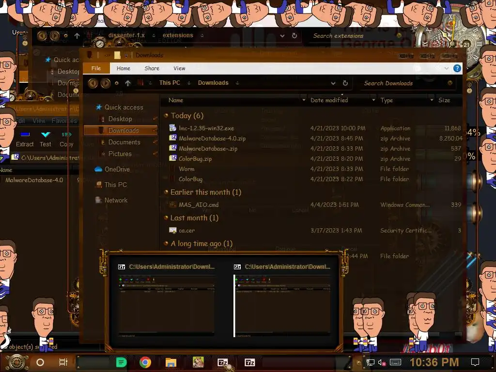Open the View menu in 7-Zip window

pos(39,121)
